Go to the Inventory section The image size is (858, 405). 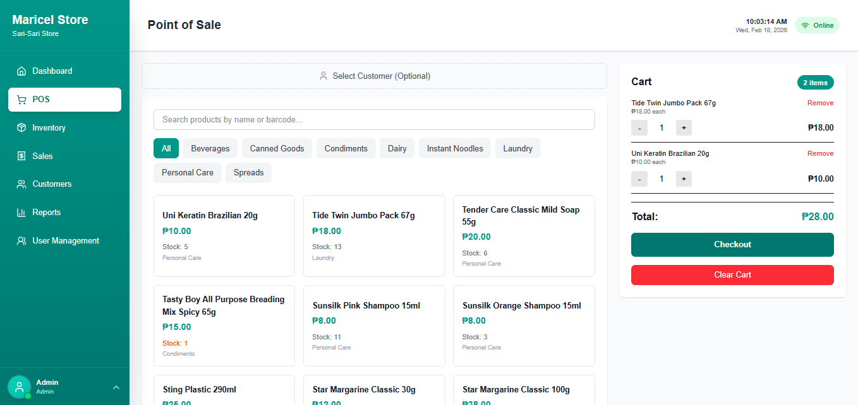(64, 128)
